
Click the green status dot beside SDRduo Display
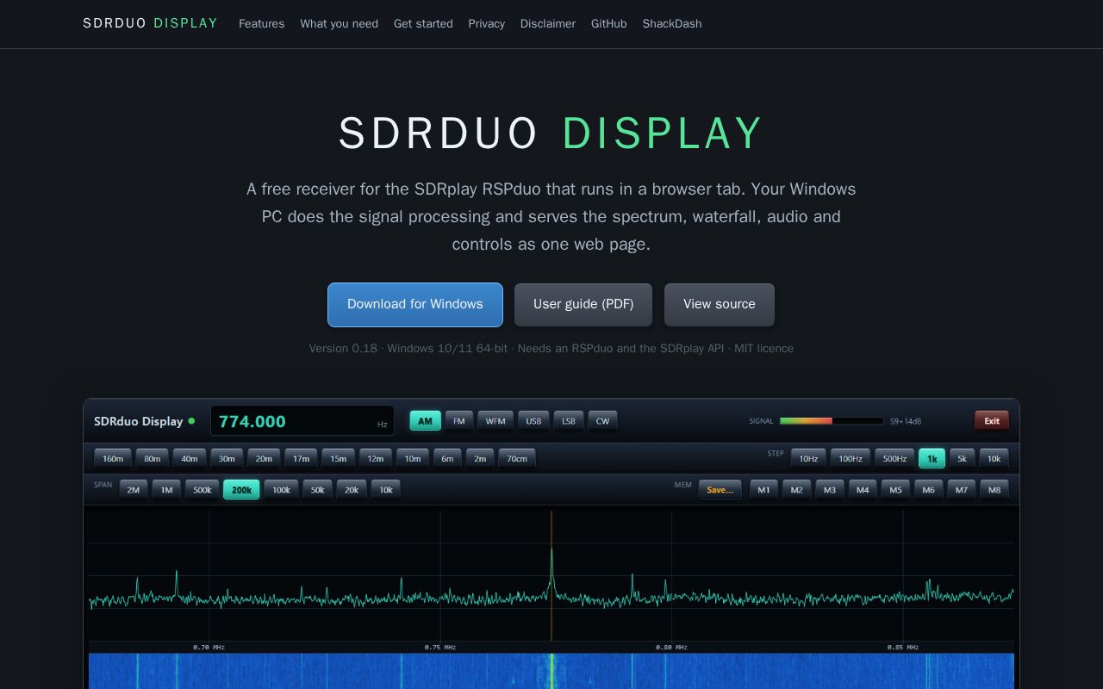click(191, 421)
